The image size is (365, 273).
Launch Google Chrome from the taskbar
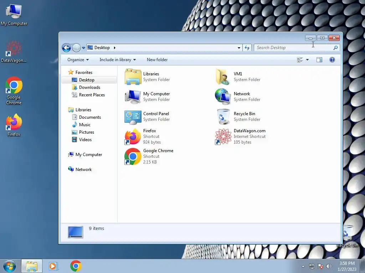(76, 266)
